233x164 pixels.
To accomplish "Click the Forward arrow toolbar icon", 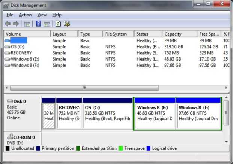I will point(16,24).
